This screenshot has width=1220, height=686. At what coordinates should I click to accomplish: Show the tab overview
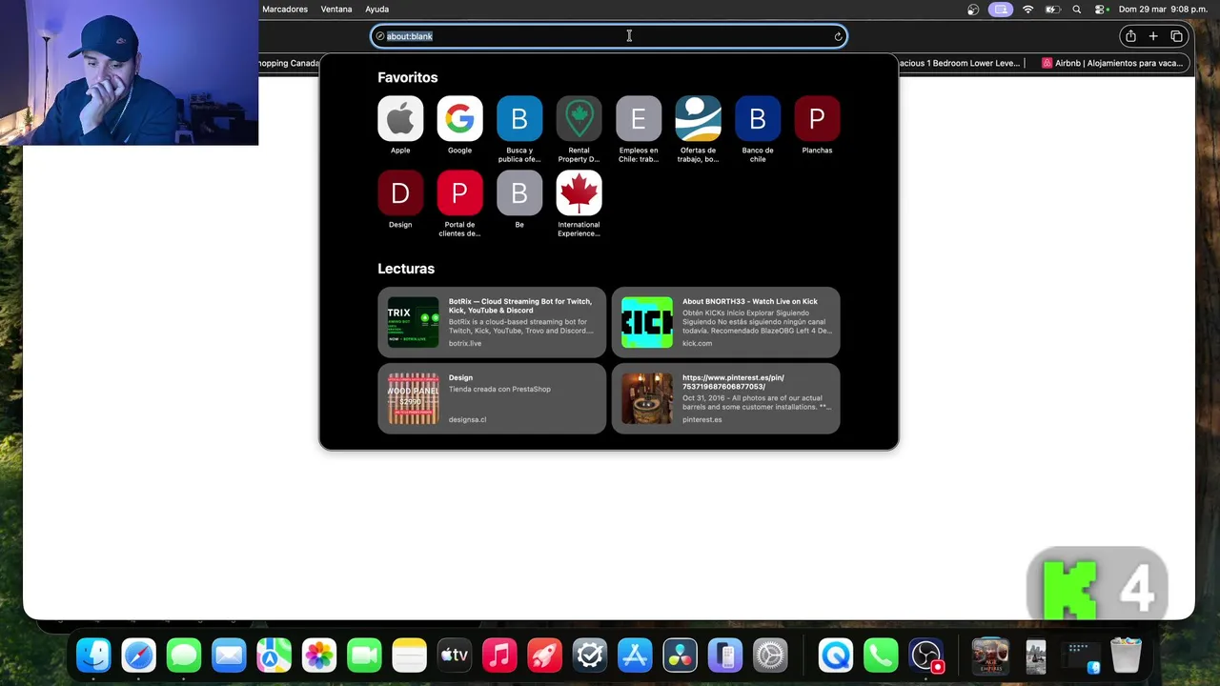pos(1177,36)
